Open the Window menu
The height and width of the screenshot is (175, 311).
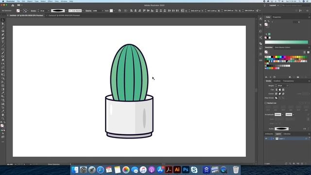click(x=64, y=1)
